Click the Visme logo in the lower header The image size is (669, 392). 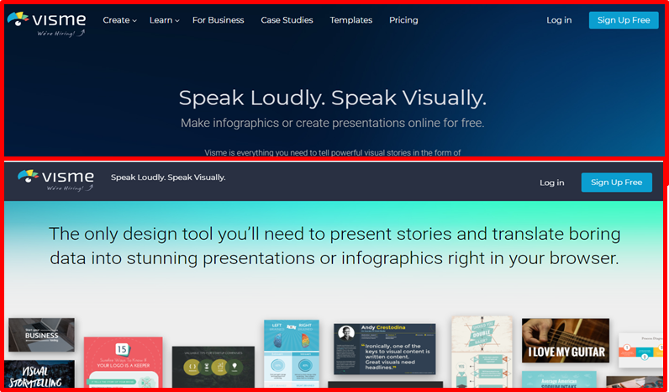[x=56, y=178]
